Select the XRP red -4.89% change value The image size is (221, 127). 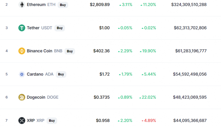click(149, 121)
